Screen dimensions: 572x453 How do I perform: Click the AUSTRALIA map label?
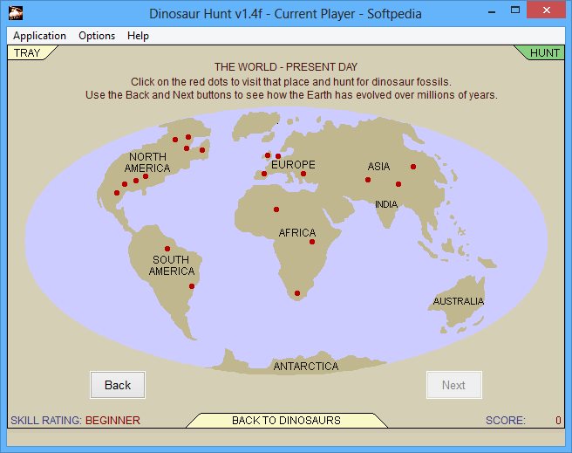coord(459,301)
